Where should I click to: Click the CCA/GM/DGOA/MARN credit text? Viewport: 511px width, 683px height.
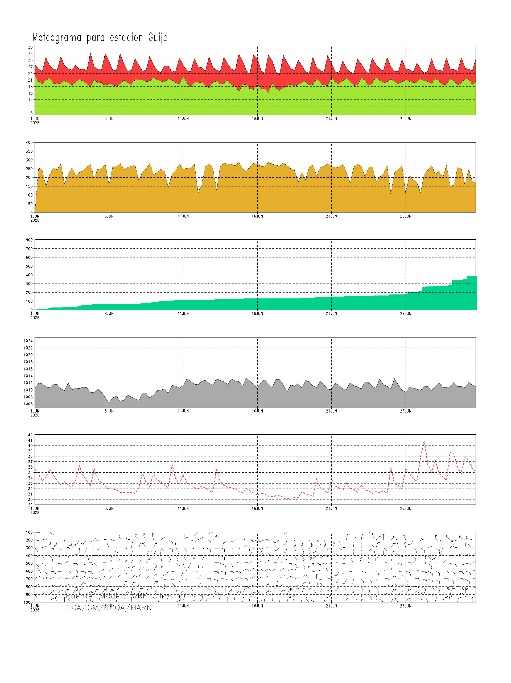click(109, 608)
